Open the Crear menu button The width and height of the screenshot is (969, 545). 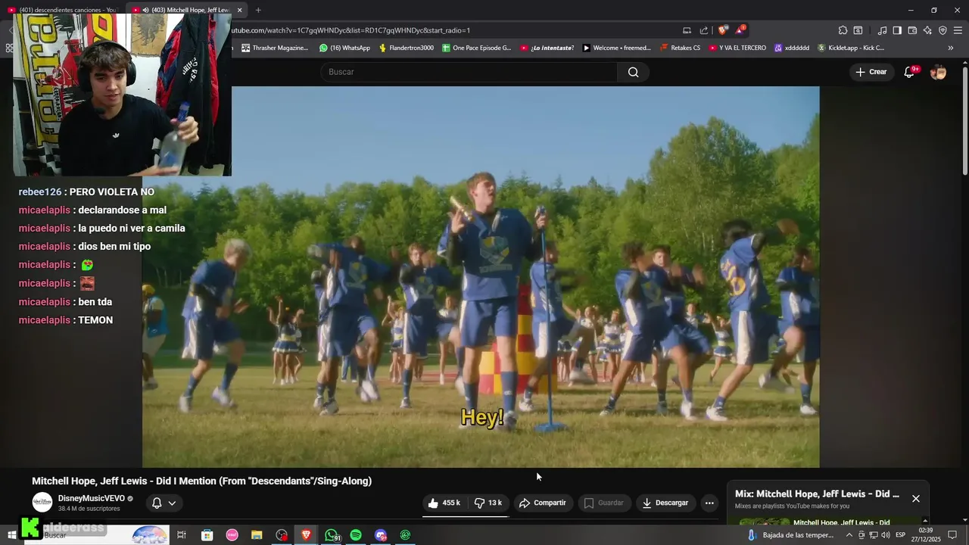tap(871, 72)
